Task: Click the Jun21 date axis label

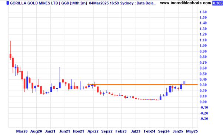Action: point(64,131)
